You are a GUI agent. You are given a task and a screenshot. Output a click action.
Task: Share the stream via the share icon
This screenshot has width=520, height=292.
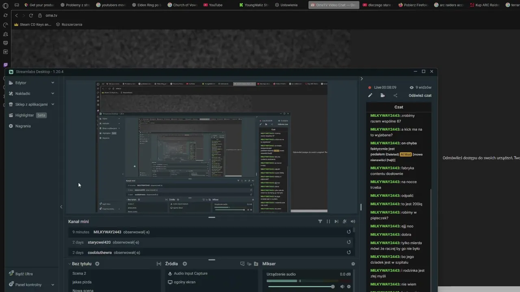395,95
